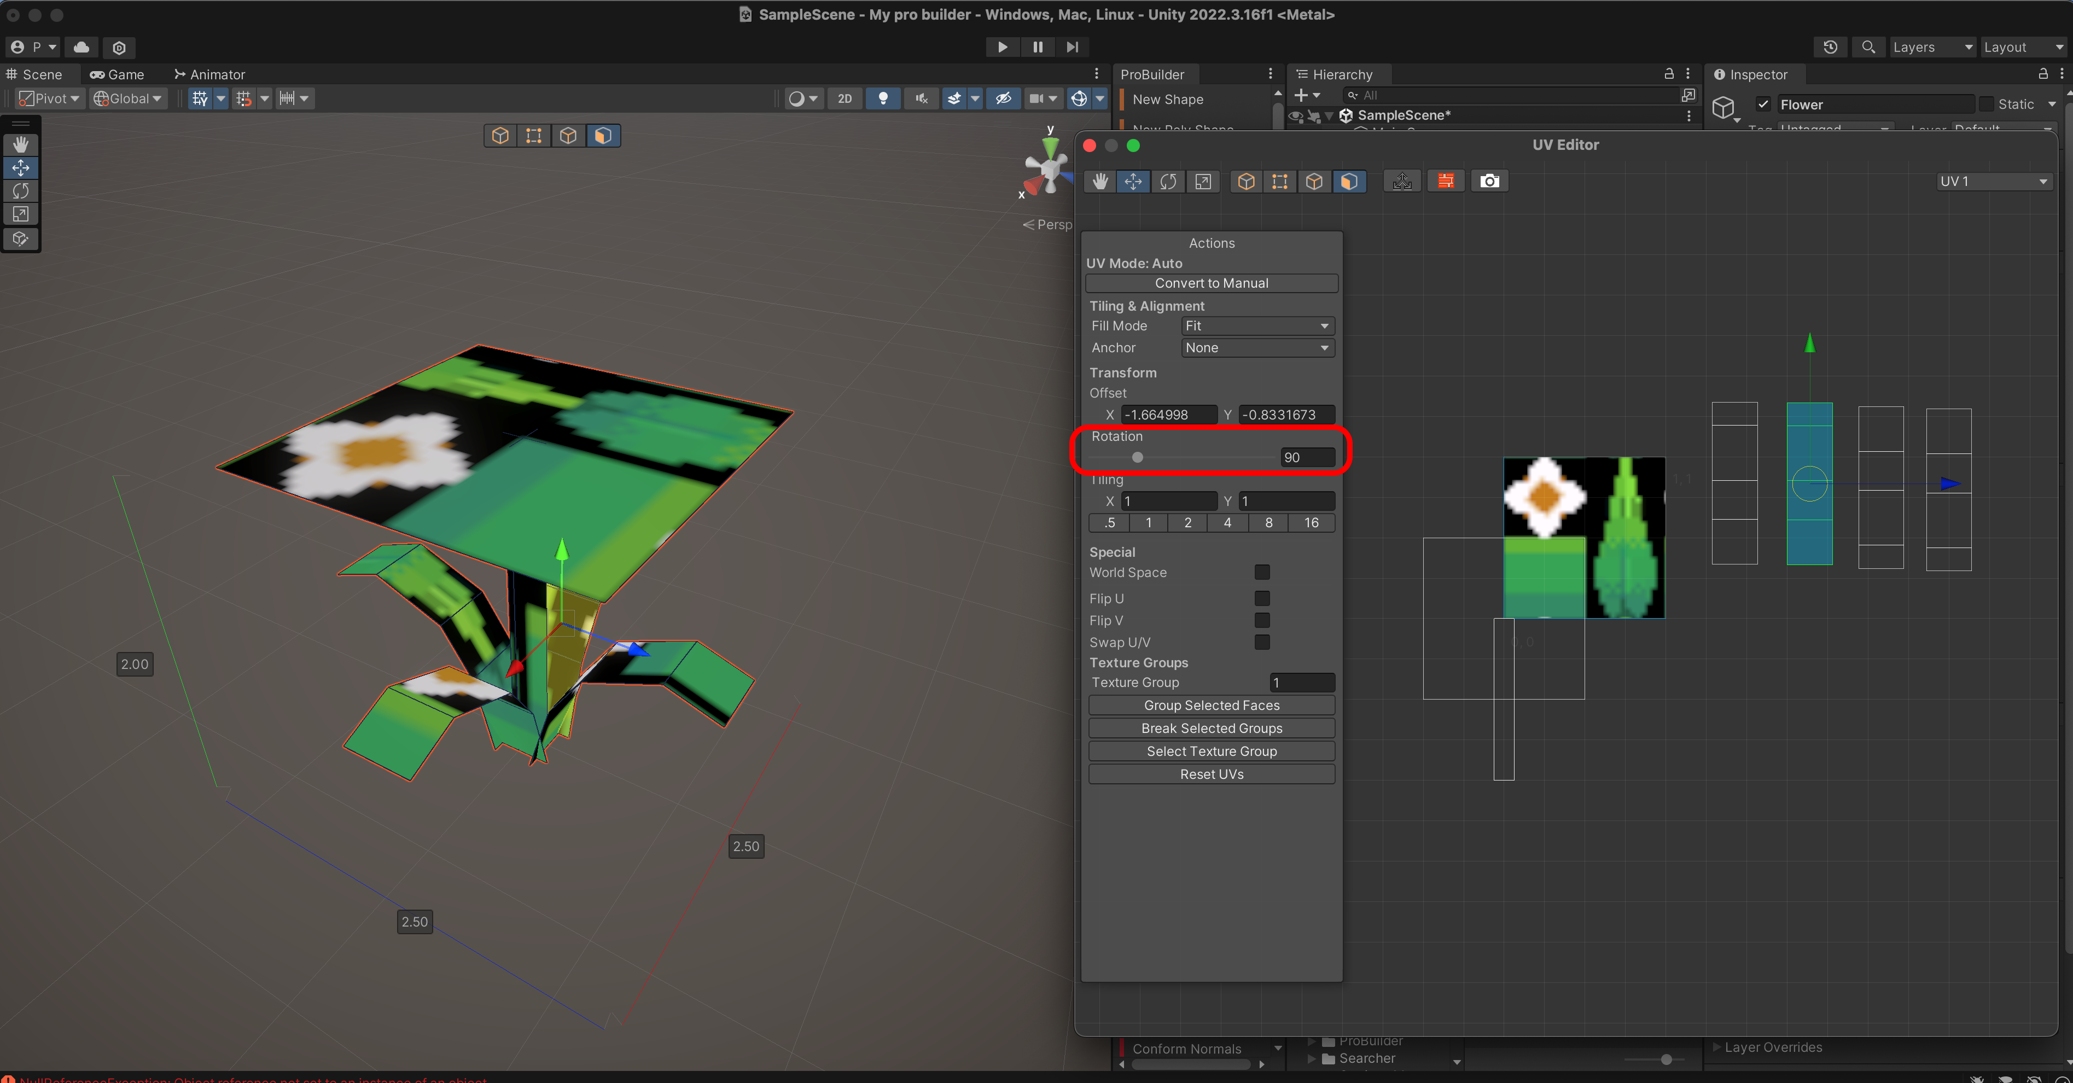This screenshot has height=1083, width=2073.
Task: Switch to the Animator tab
Action: click(209, 74)
